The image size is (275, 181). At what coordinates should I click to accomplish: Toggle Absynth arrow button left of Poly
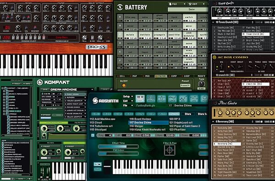point(93,135)
